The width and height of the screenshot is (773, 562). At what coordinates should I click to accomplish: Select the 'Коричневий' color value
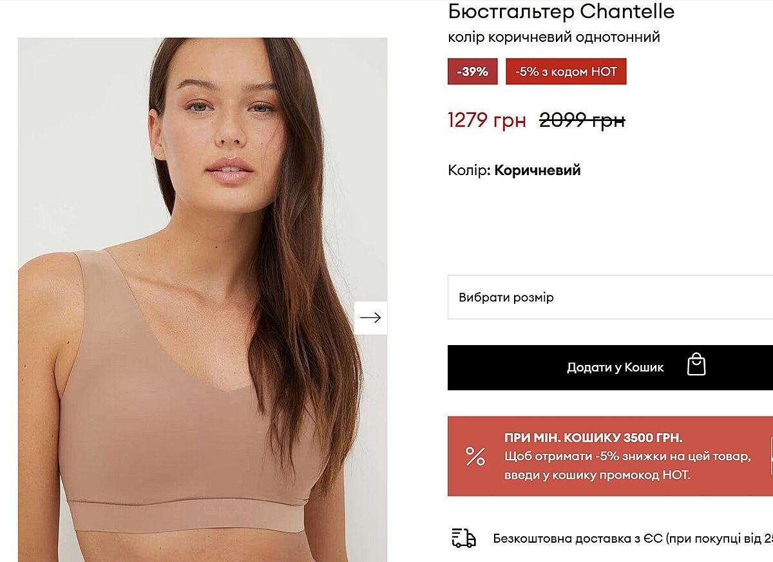click(537, 171)
